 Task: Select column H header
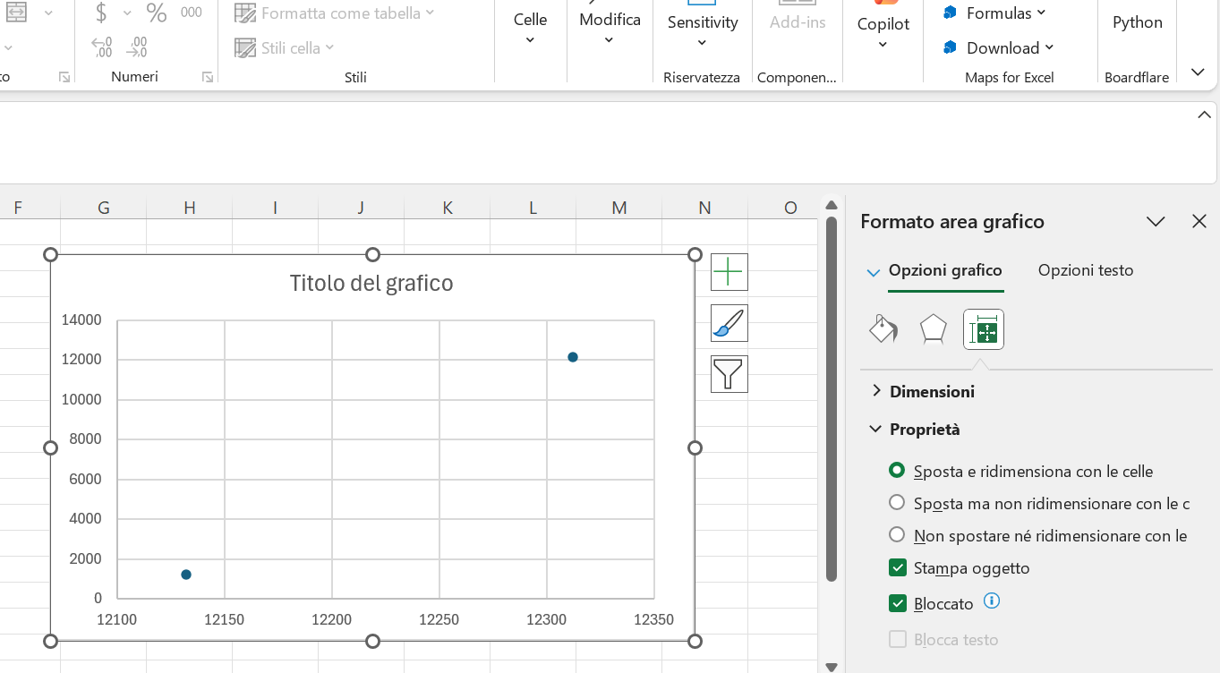coord(190,208)
